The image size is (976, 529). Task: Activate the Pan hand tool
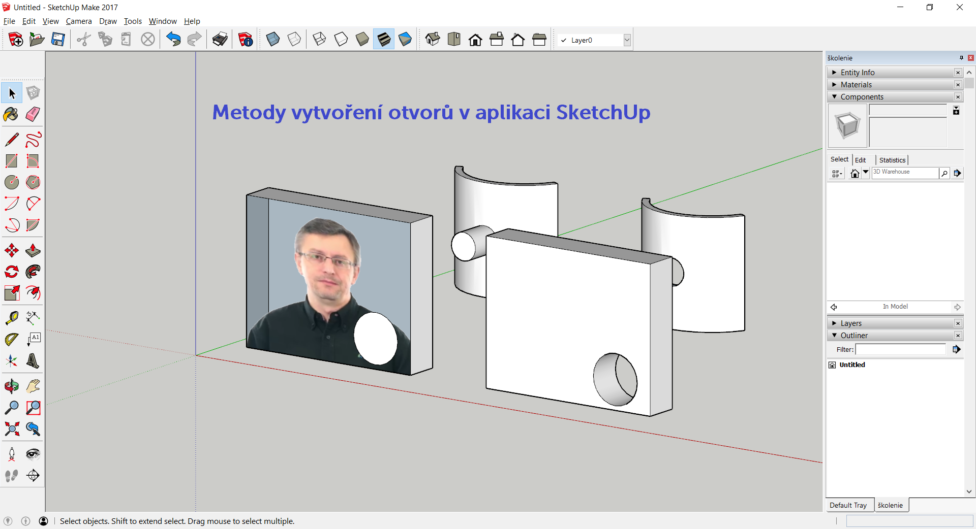[33, 386]
